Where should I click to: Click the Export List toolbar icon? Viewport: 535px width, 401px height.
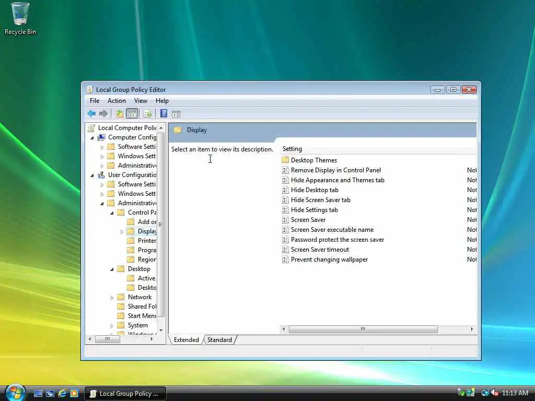coord(147,113)
